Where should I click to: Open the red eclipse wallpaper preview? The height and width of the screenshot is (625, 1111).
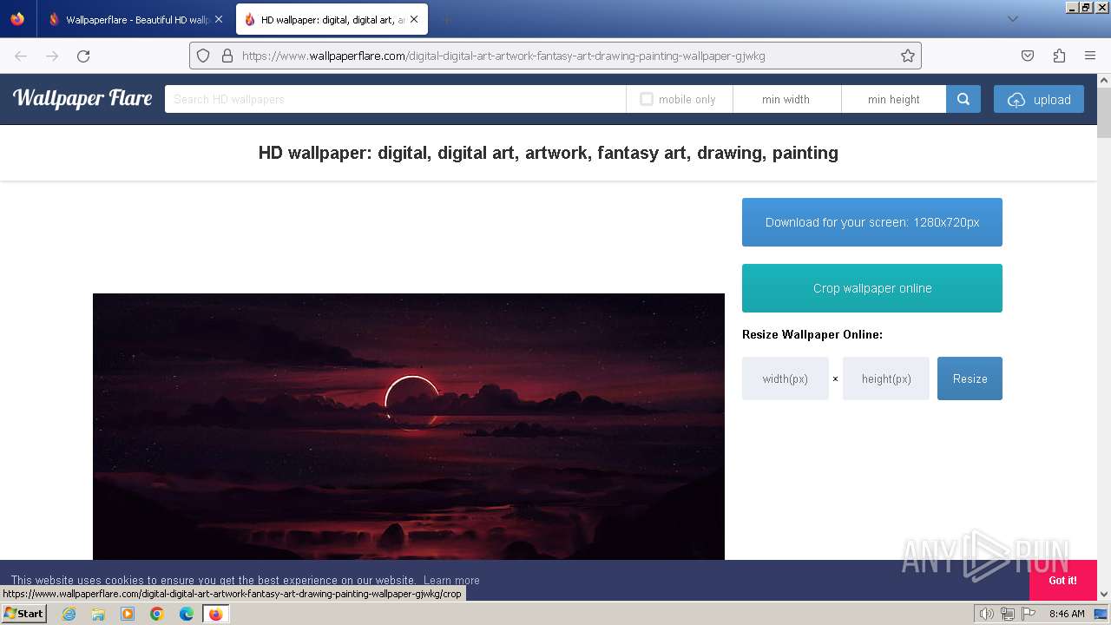[409, 426]
